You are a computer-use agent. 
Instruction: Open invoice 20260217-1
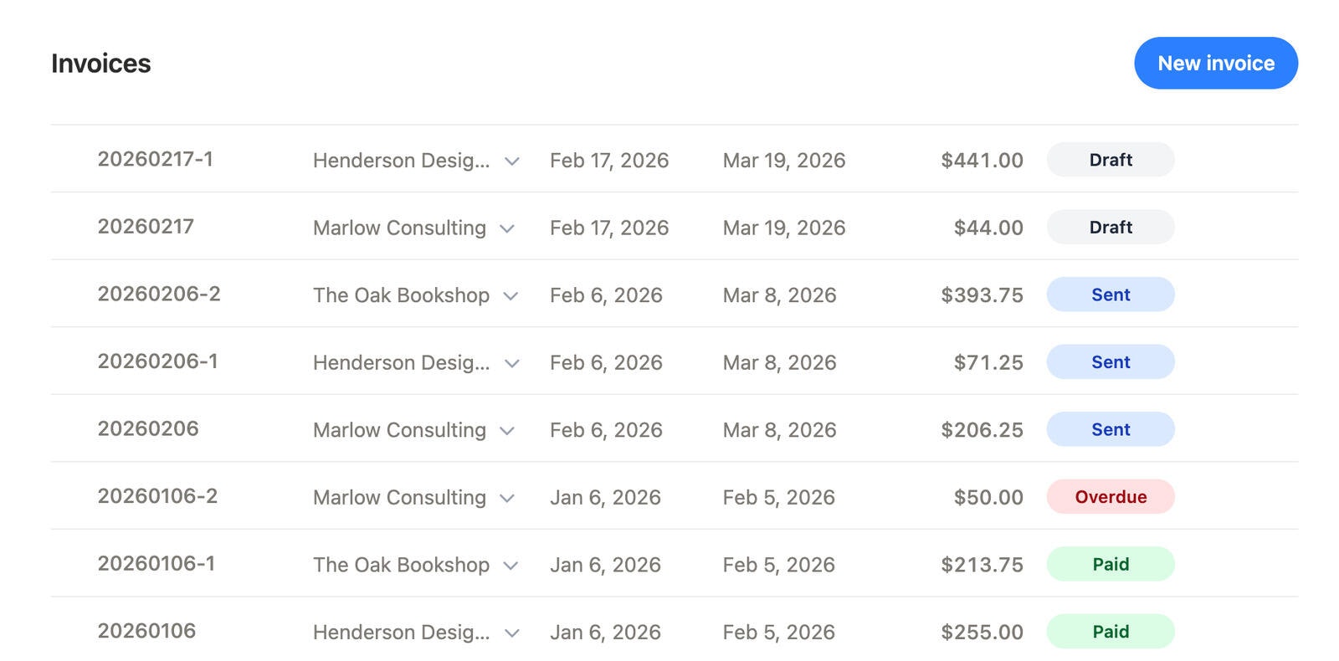point(156,160)
